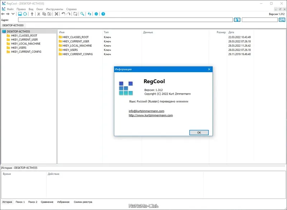This screenshot has height=210, width=287.
Task: Open the Инструменты menu
Action: (55, 9)
